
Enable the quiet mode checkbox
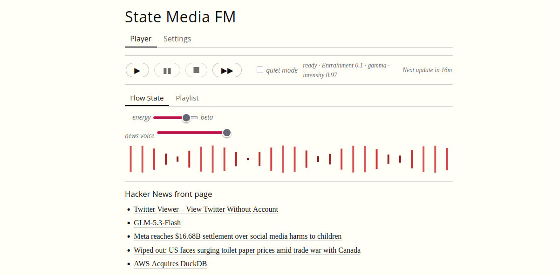[x=260, y=70]
